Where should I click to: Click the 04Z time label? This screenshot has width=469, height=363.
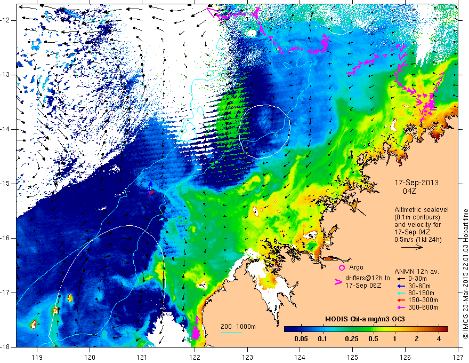click(x=409, y=191)
